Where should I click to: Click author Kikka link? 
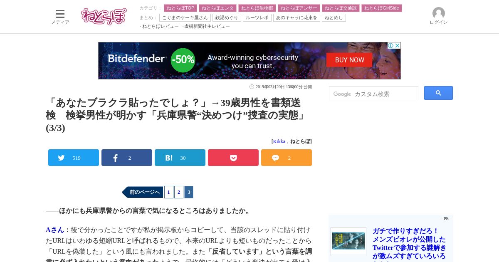point(279,141)
